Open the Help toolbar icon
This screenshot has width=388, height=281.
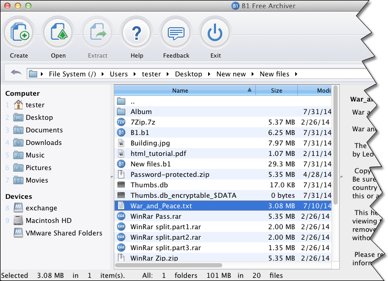click(137, 33)
